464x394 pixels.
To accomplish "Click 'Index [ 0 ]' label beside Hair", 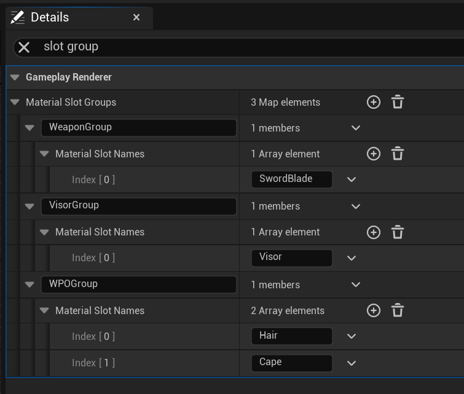I will coord(93,337).
